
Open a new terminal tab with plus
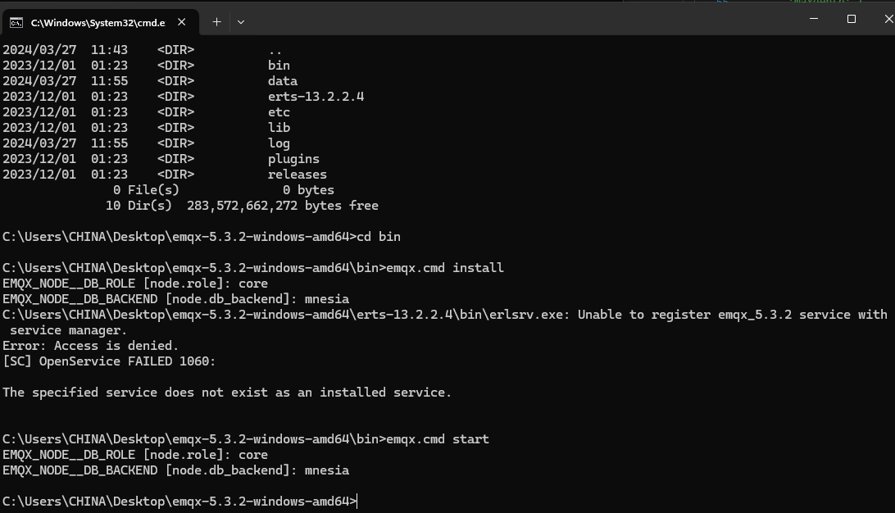[x=216, y=22]
